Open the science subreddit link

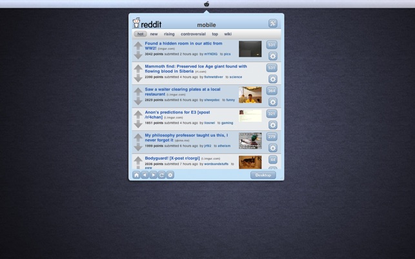236,77
